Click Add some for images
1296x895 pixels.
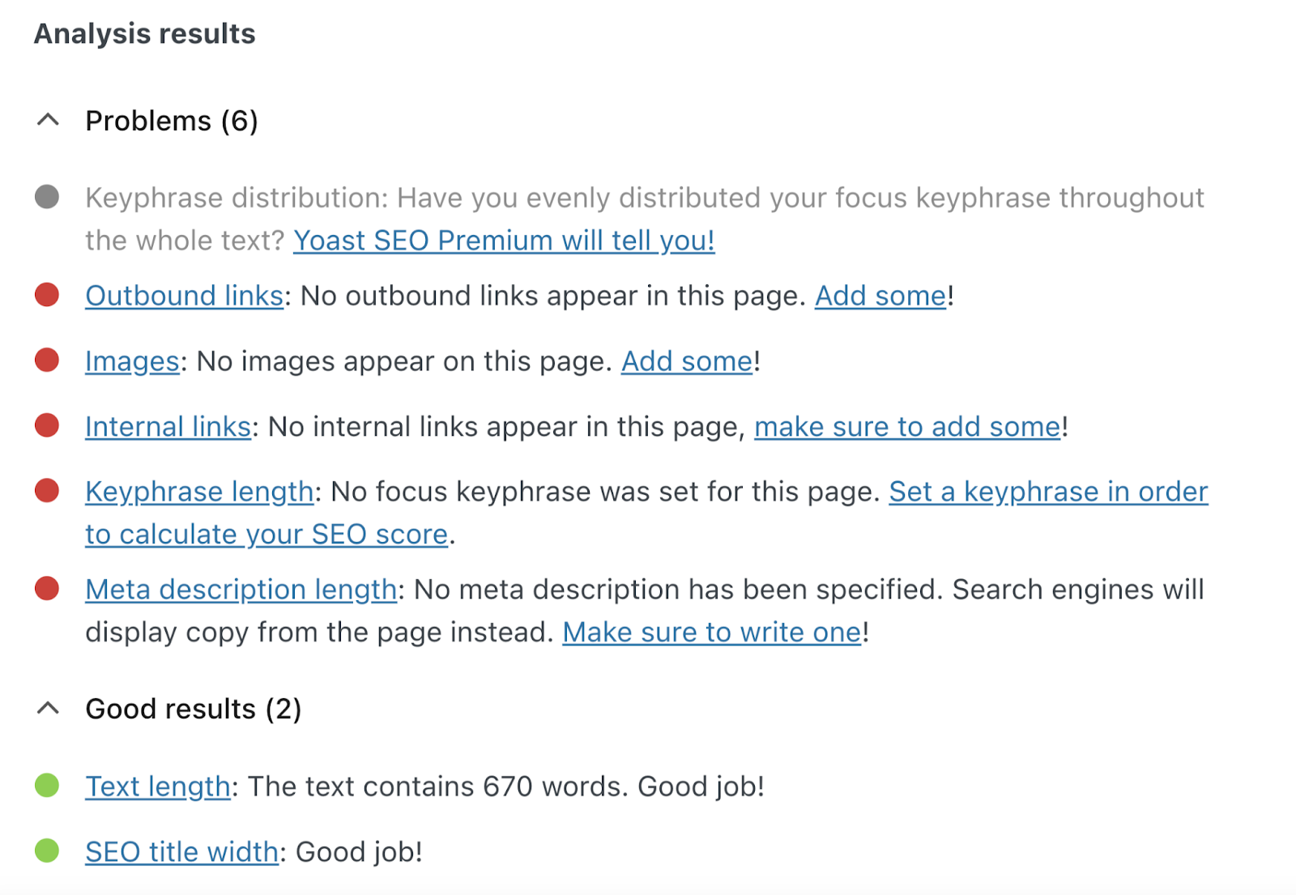click(x=685, y=360)
